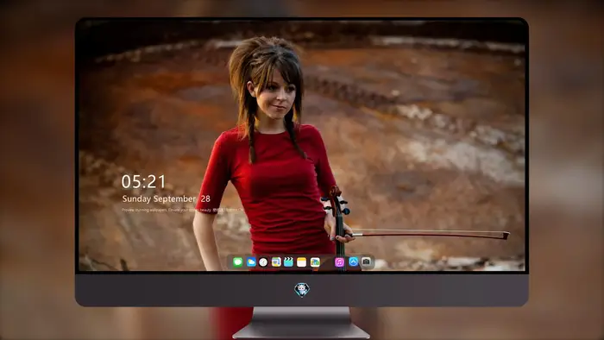Open the picture-frame icon beside the Clock
604x340 pixels.
pos(276,262)
